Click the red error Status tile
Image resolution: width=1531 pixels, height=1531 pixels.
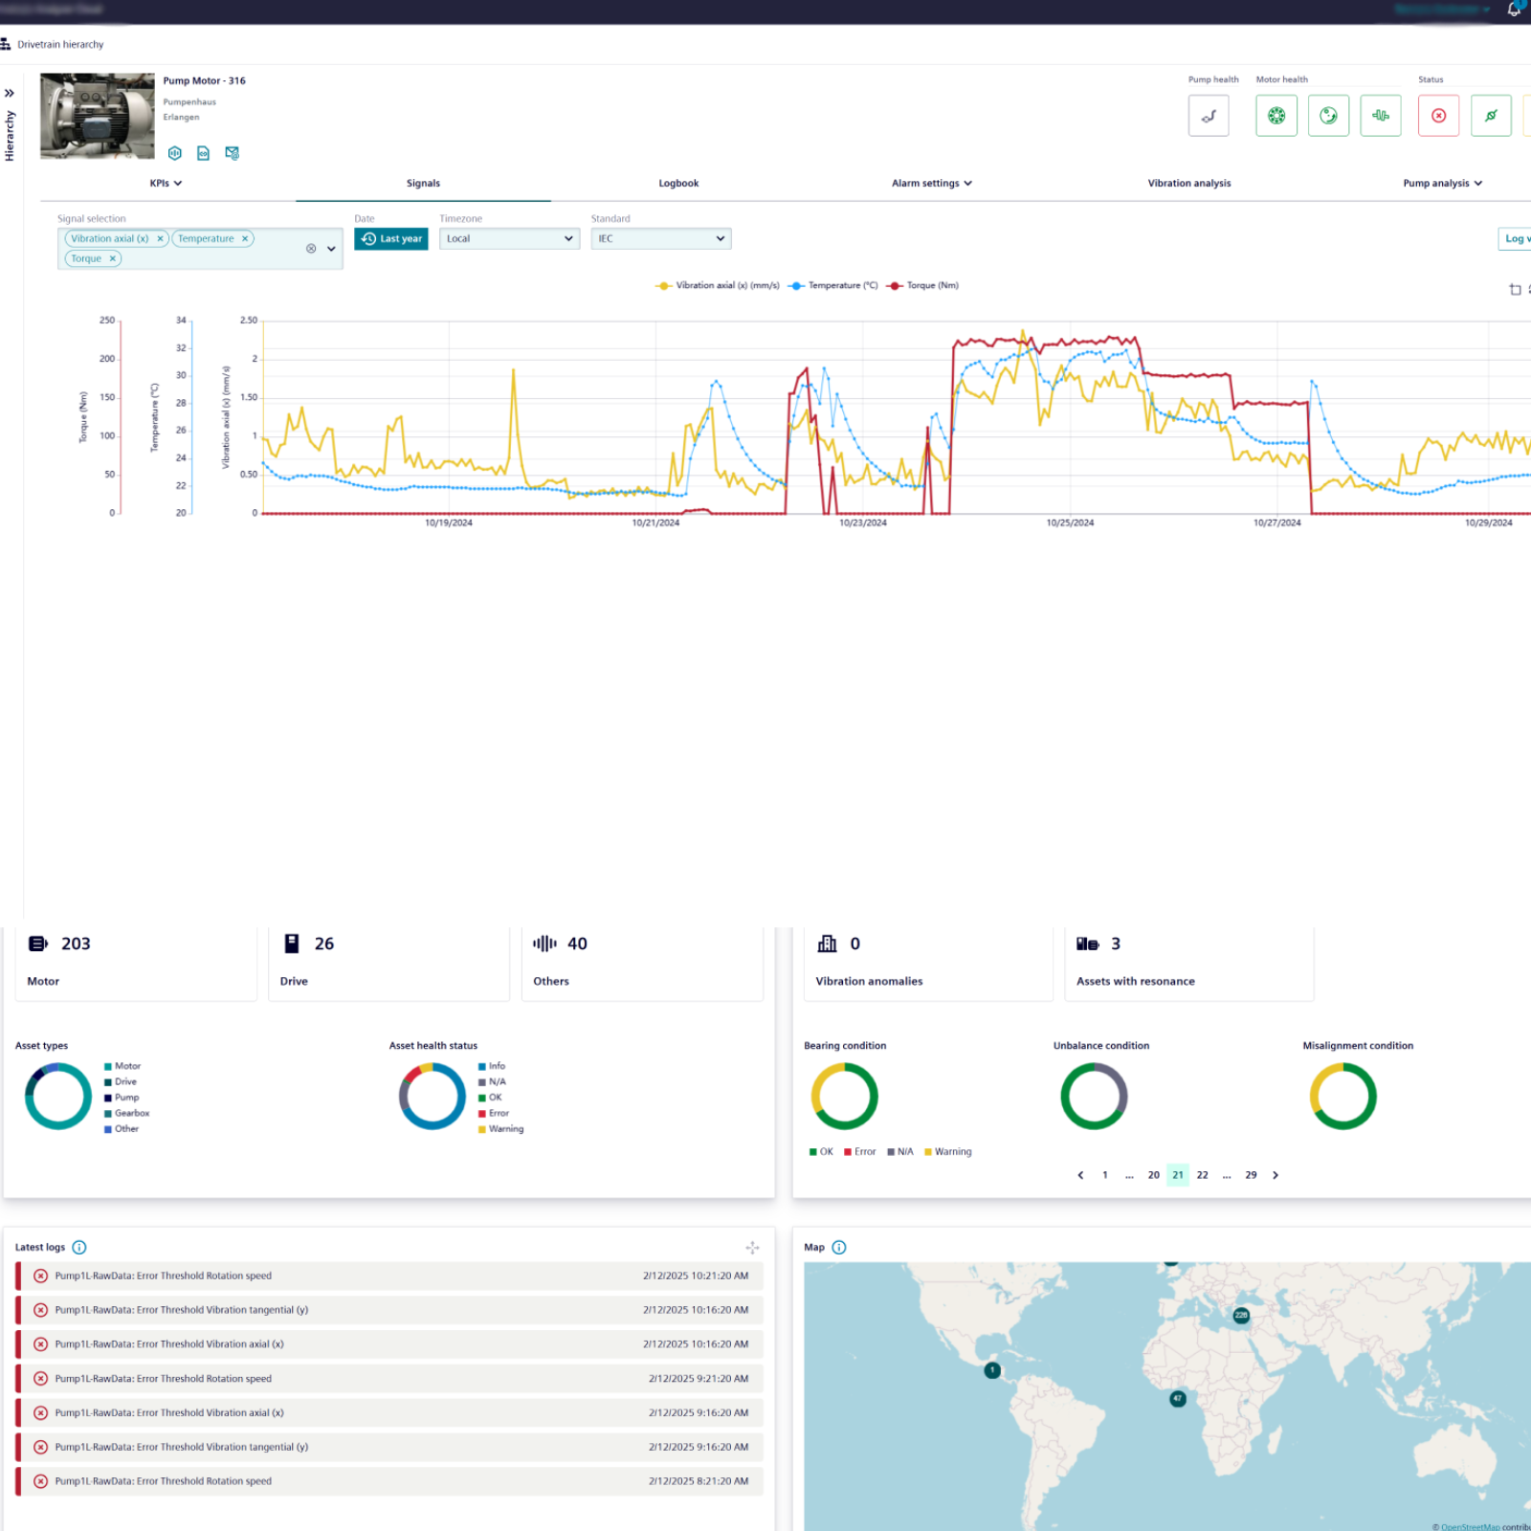point(1438,116)
